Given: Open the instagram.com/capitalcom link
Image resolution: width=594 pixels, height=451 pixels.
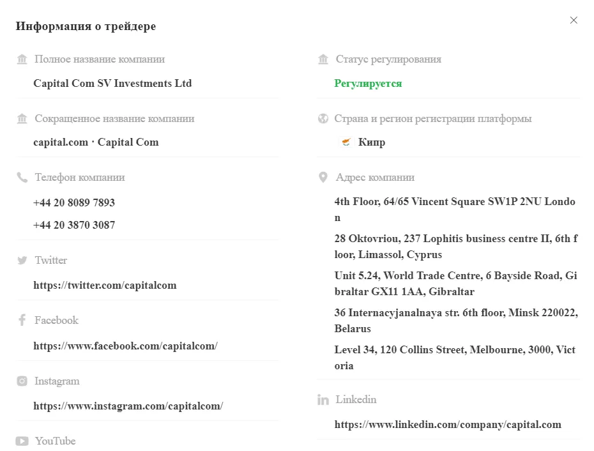Looking at the screenshot, I should pos(128,406).
